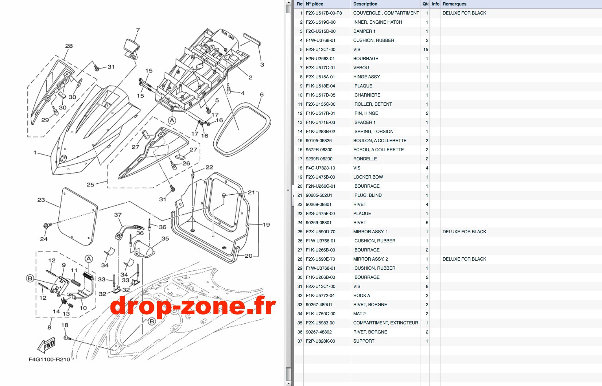Click the down arrow of the vertical scrollbar
Image resolution: width=602 pixels, height=386 pixels.
pyautogui.click(x=288, y=383)
